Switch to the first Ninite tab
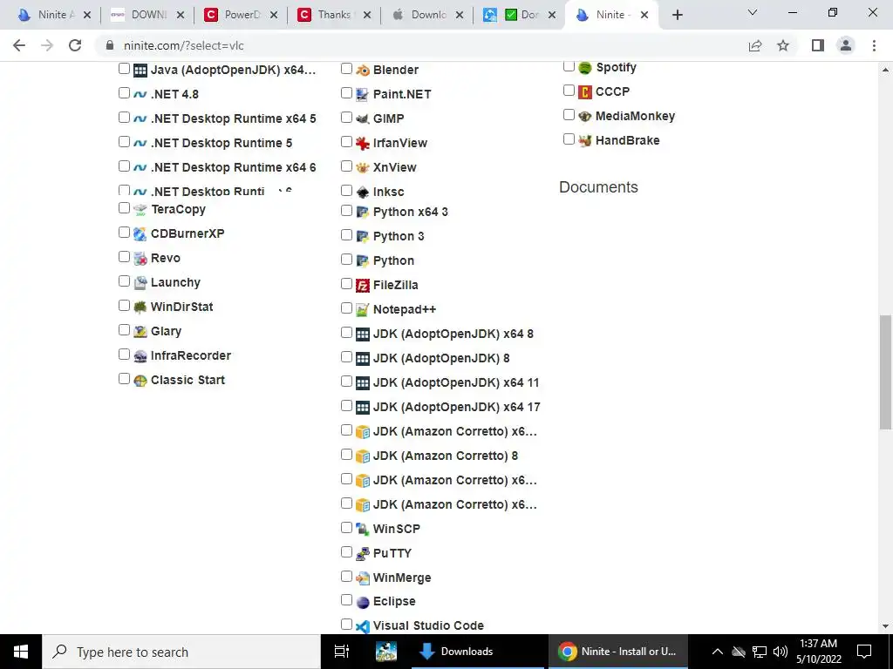 click(53, 15)
